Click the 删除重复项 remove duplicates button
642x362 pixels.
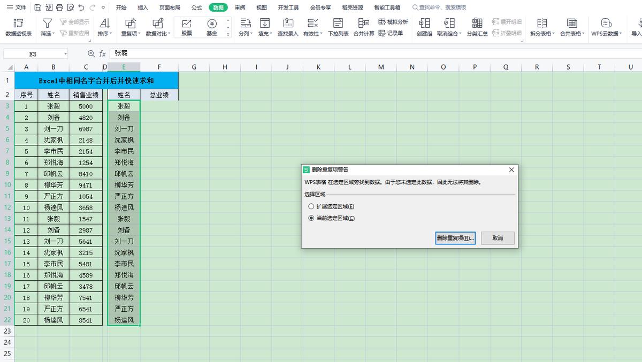(455, 238)
